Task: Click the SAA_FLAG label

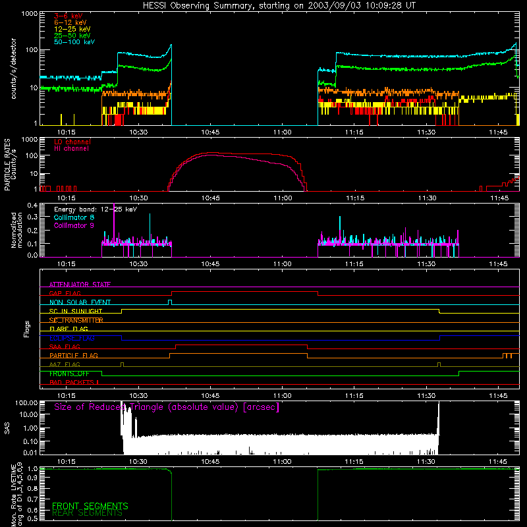Action: [65, 347]
